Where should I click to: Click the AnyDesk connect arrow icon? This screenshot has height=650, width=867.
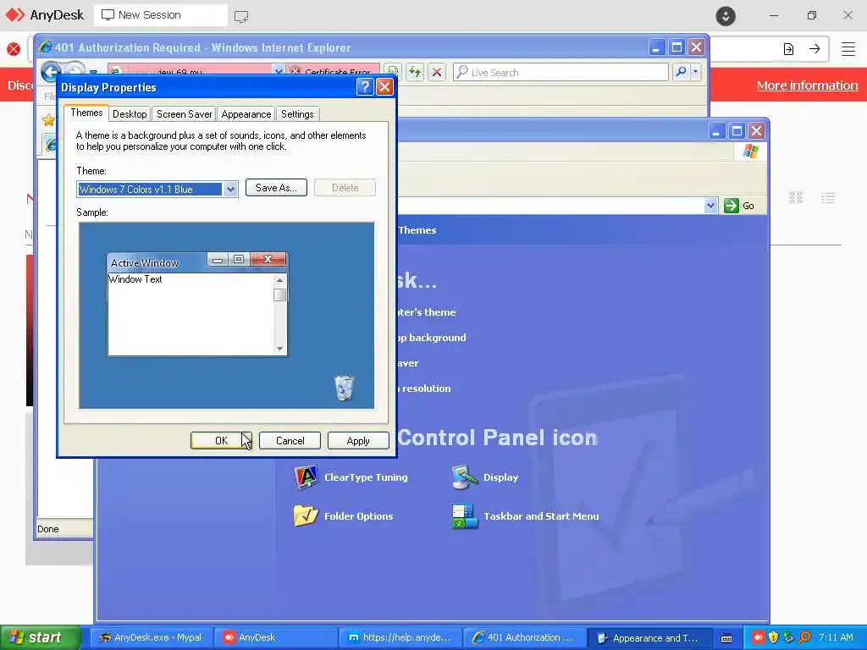(x=815, y=49)
